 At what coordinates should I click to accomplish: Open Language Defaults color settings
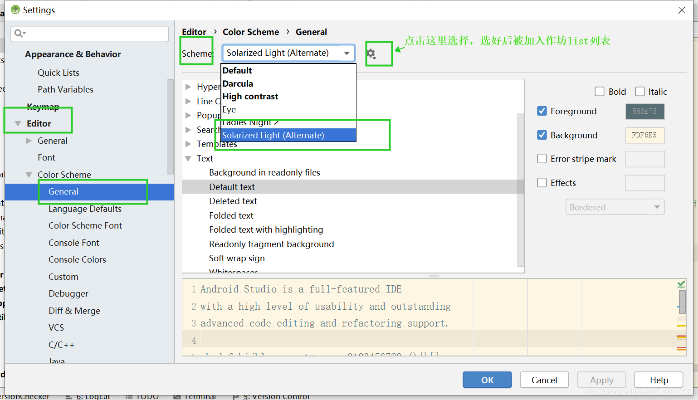pyautogui.click(x=85, y=209)
